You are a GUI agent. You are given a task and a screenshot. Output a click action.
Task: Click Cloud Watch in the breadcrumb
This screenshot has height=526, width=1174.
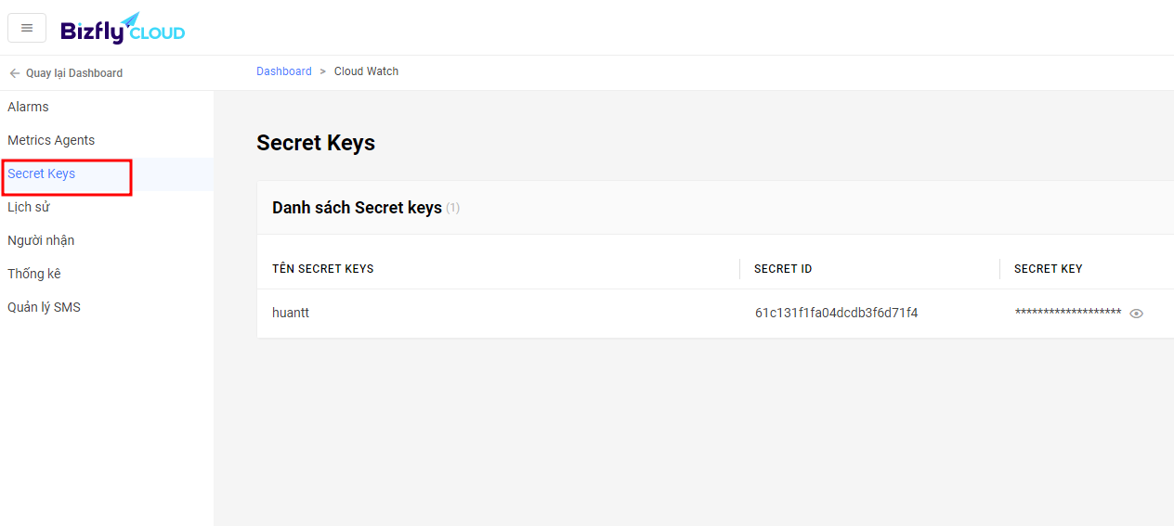[x=366, y=71]
